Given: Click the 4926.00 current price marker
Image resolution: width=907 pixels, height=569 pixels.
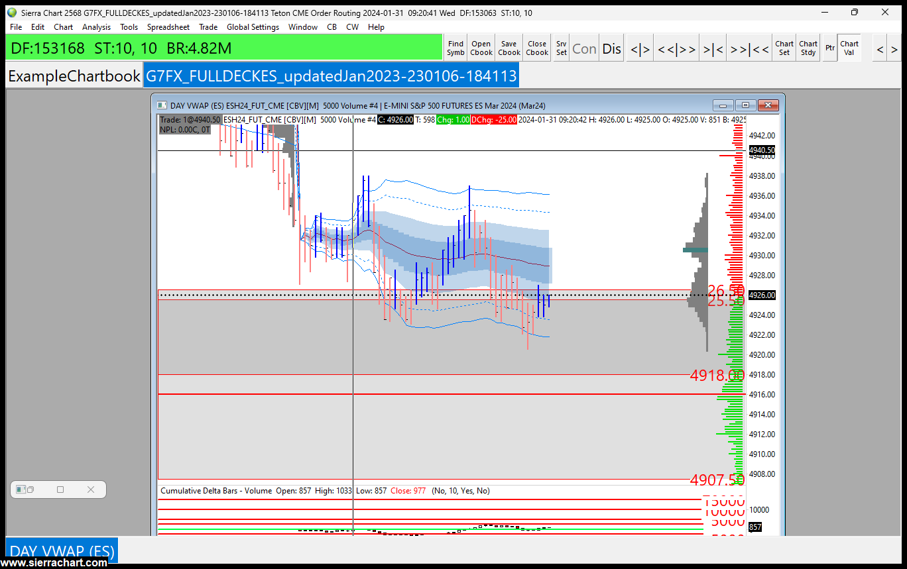Looking at the screenshot, I should tap(761, 295).
